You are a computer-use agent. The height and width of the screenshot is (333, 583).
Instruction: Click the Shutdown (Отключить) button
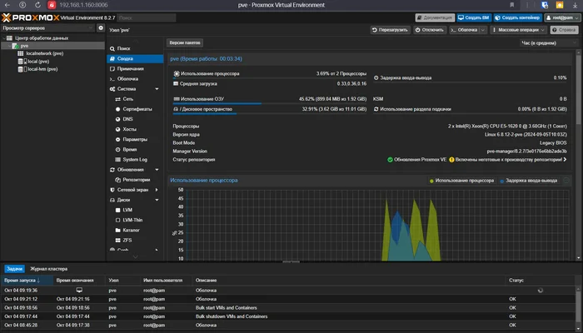coord(431,29)
